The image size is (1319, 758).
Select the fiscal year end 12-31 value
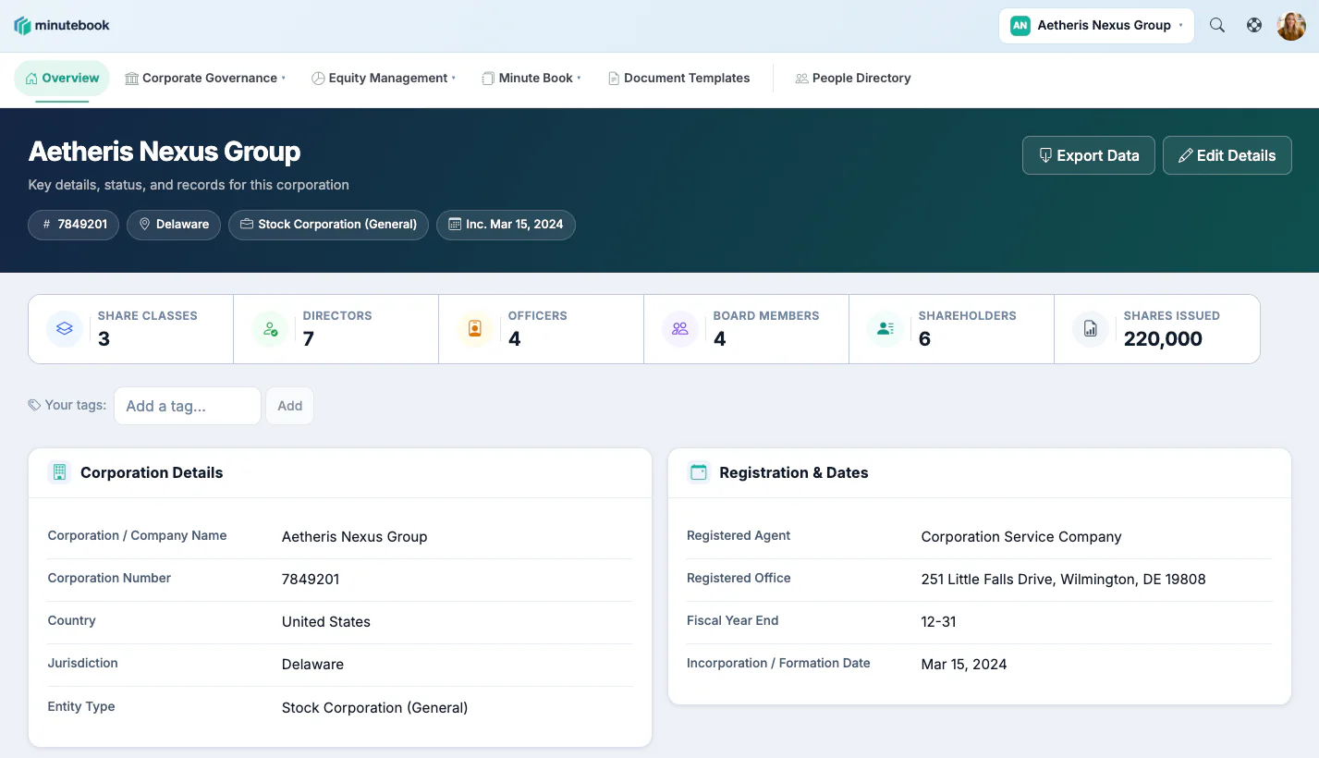tap(938, 622)
